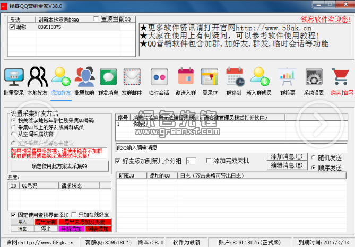Click the 导入 button
Viewport: 355px width, 247px height.
point(22,222)
